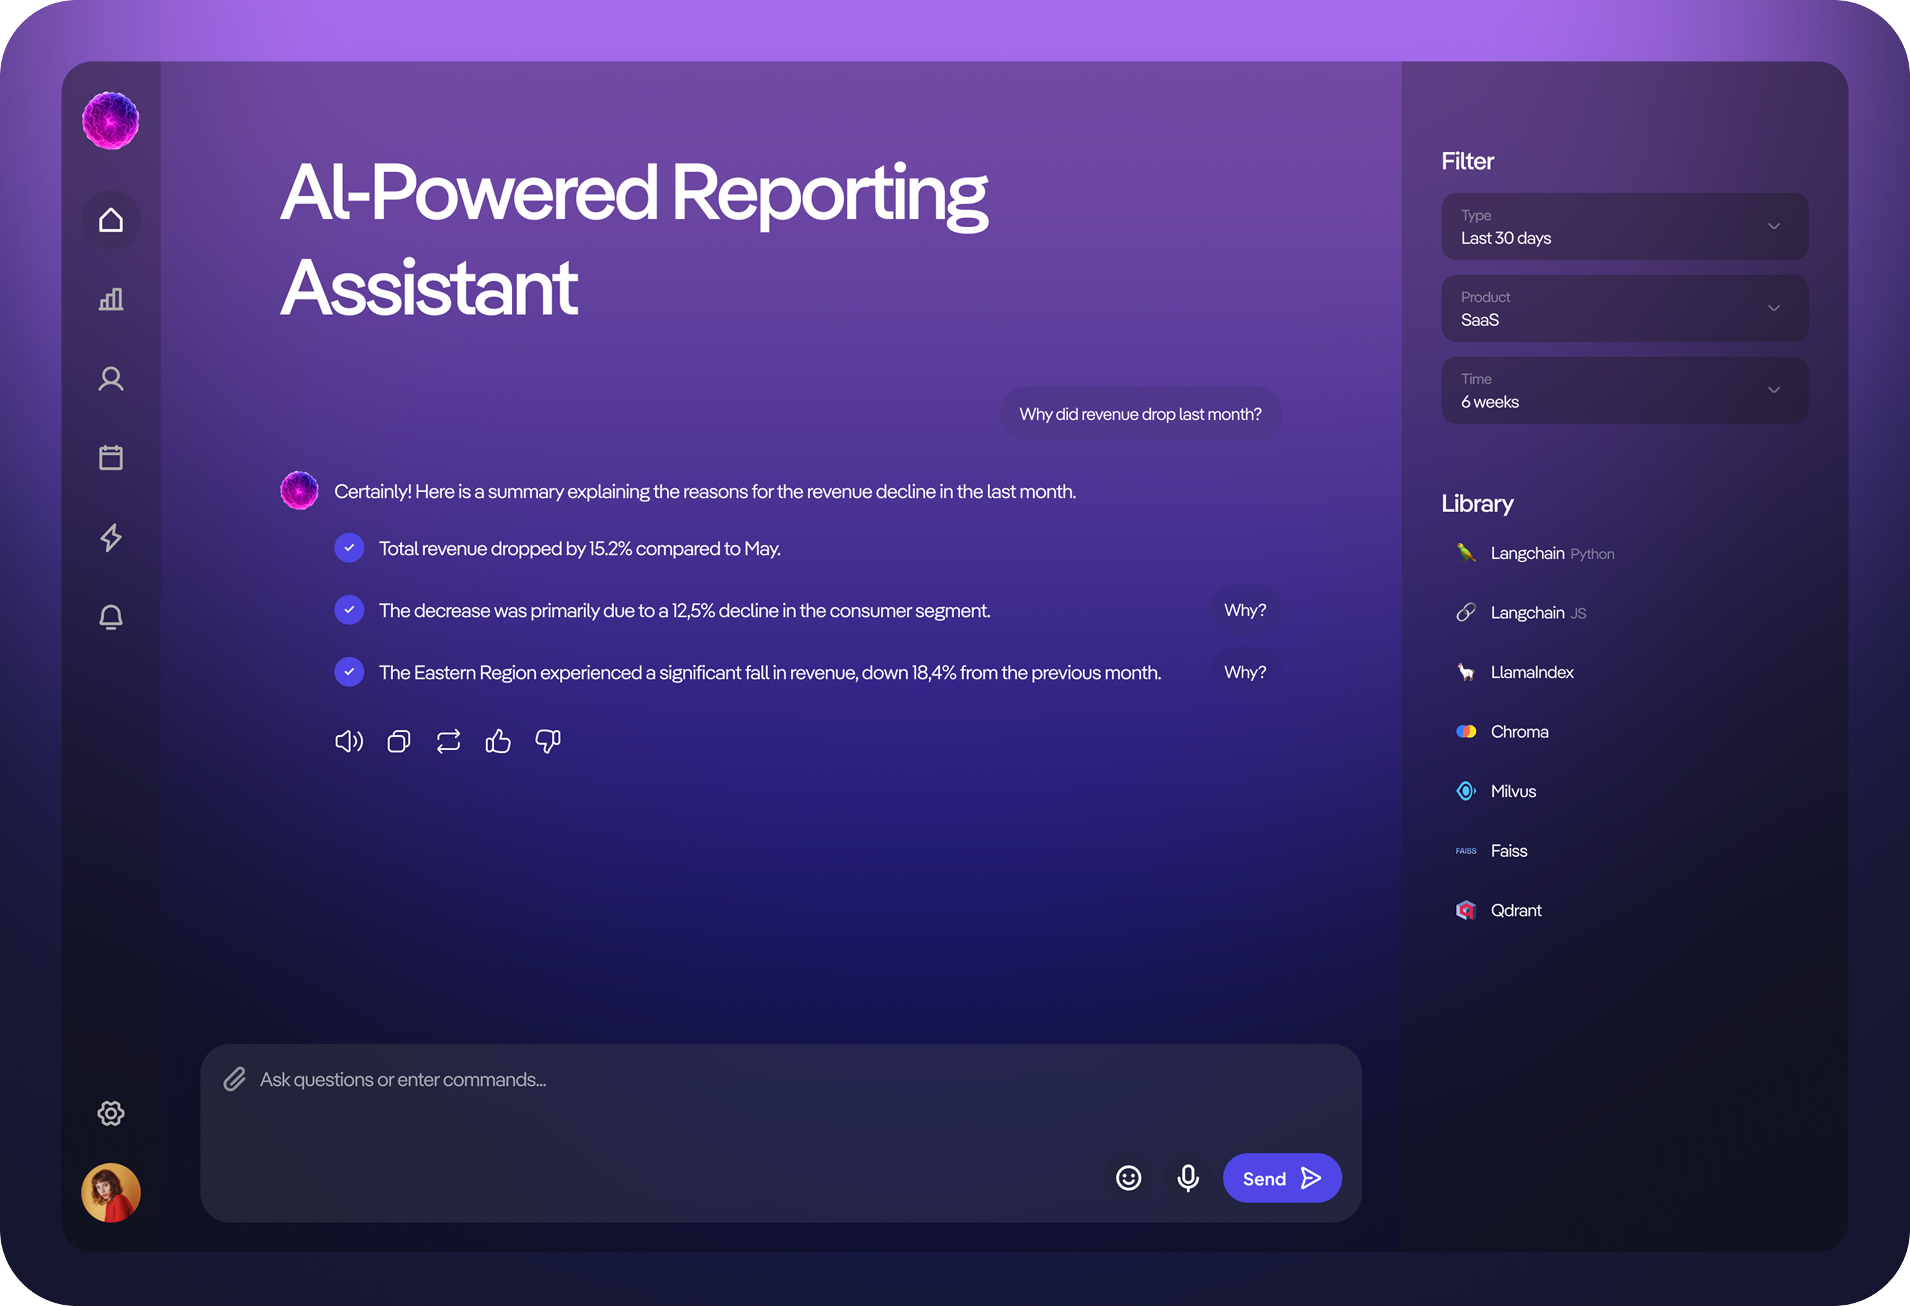Viewport: 1910px width, 1306px height.
Task: Open the Product dropdown showing SaaS
Action: 1625,309
